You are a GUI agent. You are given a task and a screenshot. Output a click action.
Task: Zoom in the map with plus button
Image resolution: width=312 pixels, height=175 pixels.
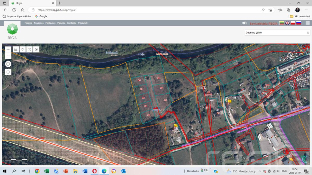(8, 49)
